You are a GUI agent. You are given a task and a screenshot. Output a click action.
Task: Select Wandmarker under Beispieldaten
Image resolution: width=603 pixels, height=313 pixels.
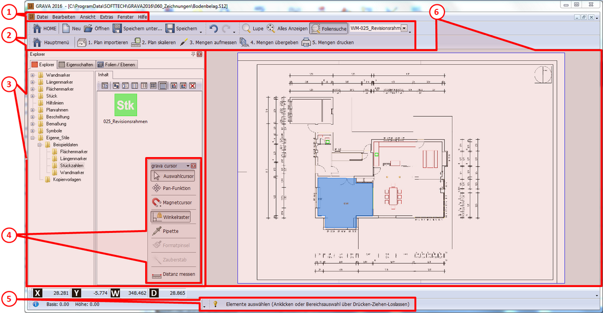pyautogui.click(x=72, y=173)
